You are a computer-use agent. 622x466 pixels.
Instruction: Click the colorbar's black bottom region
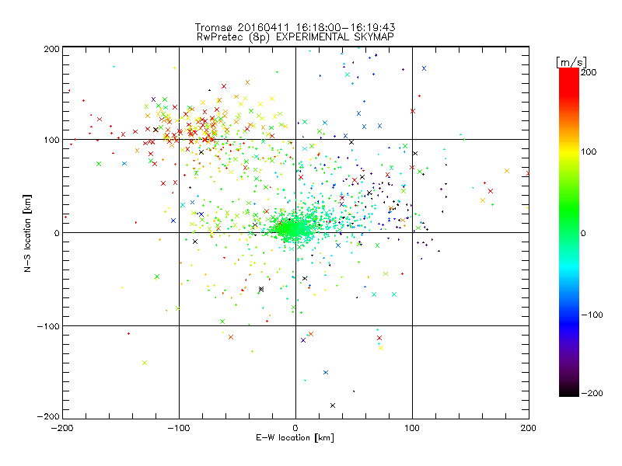click(569, 391)
